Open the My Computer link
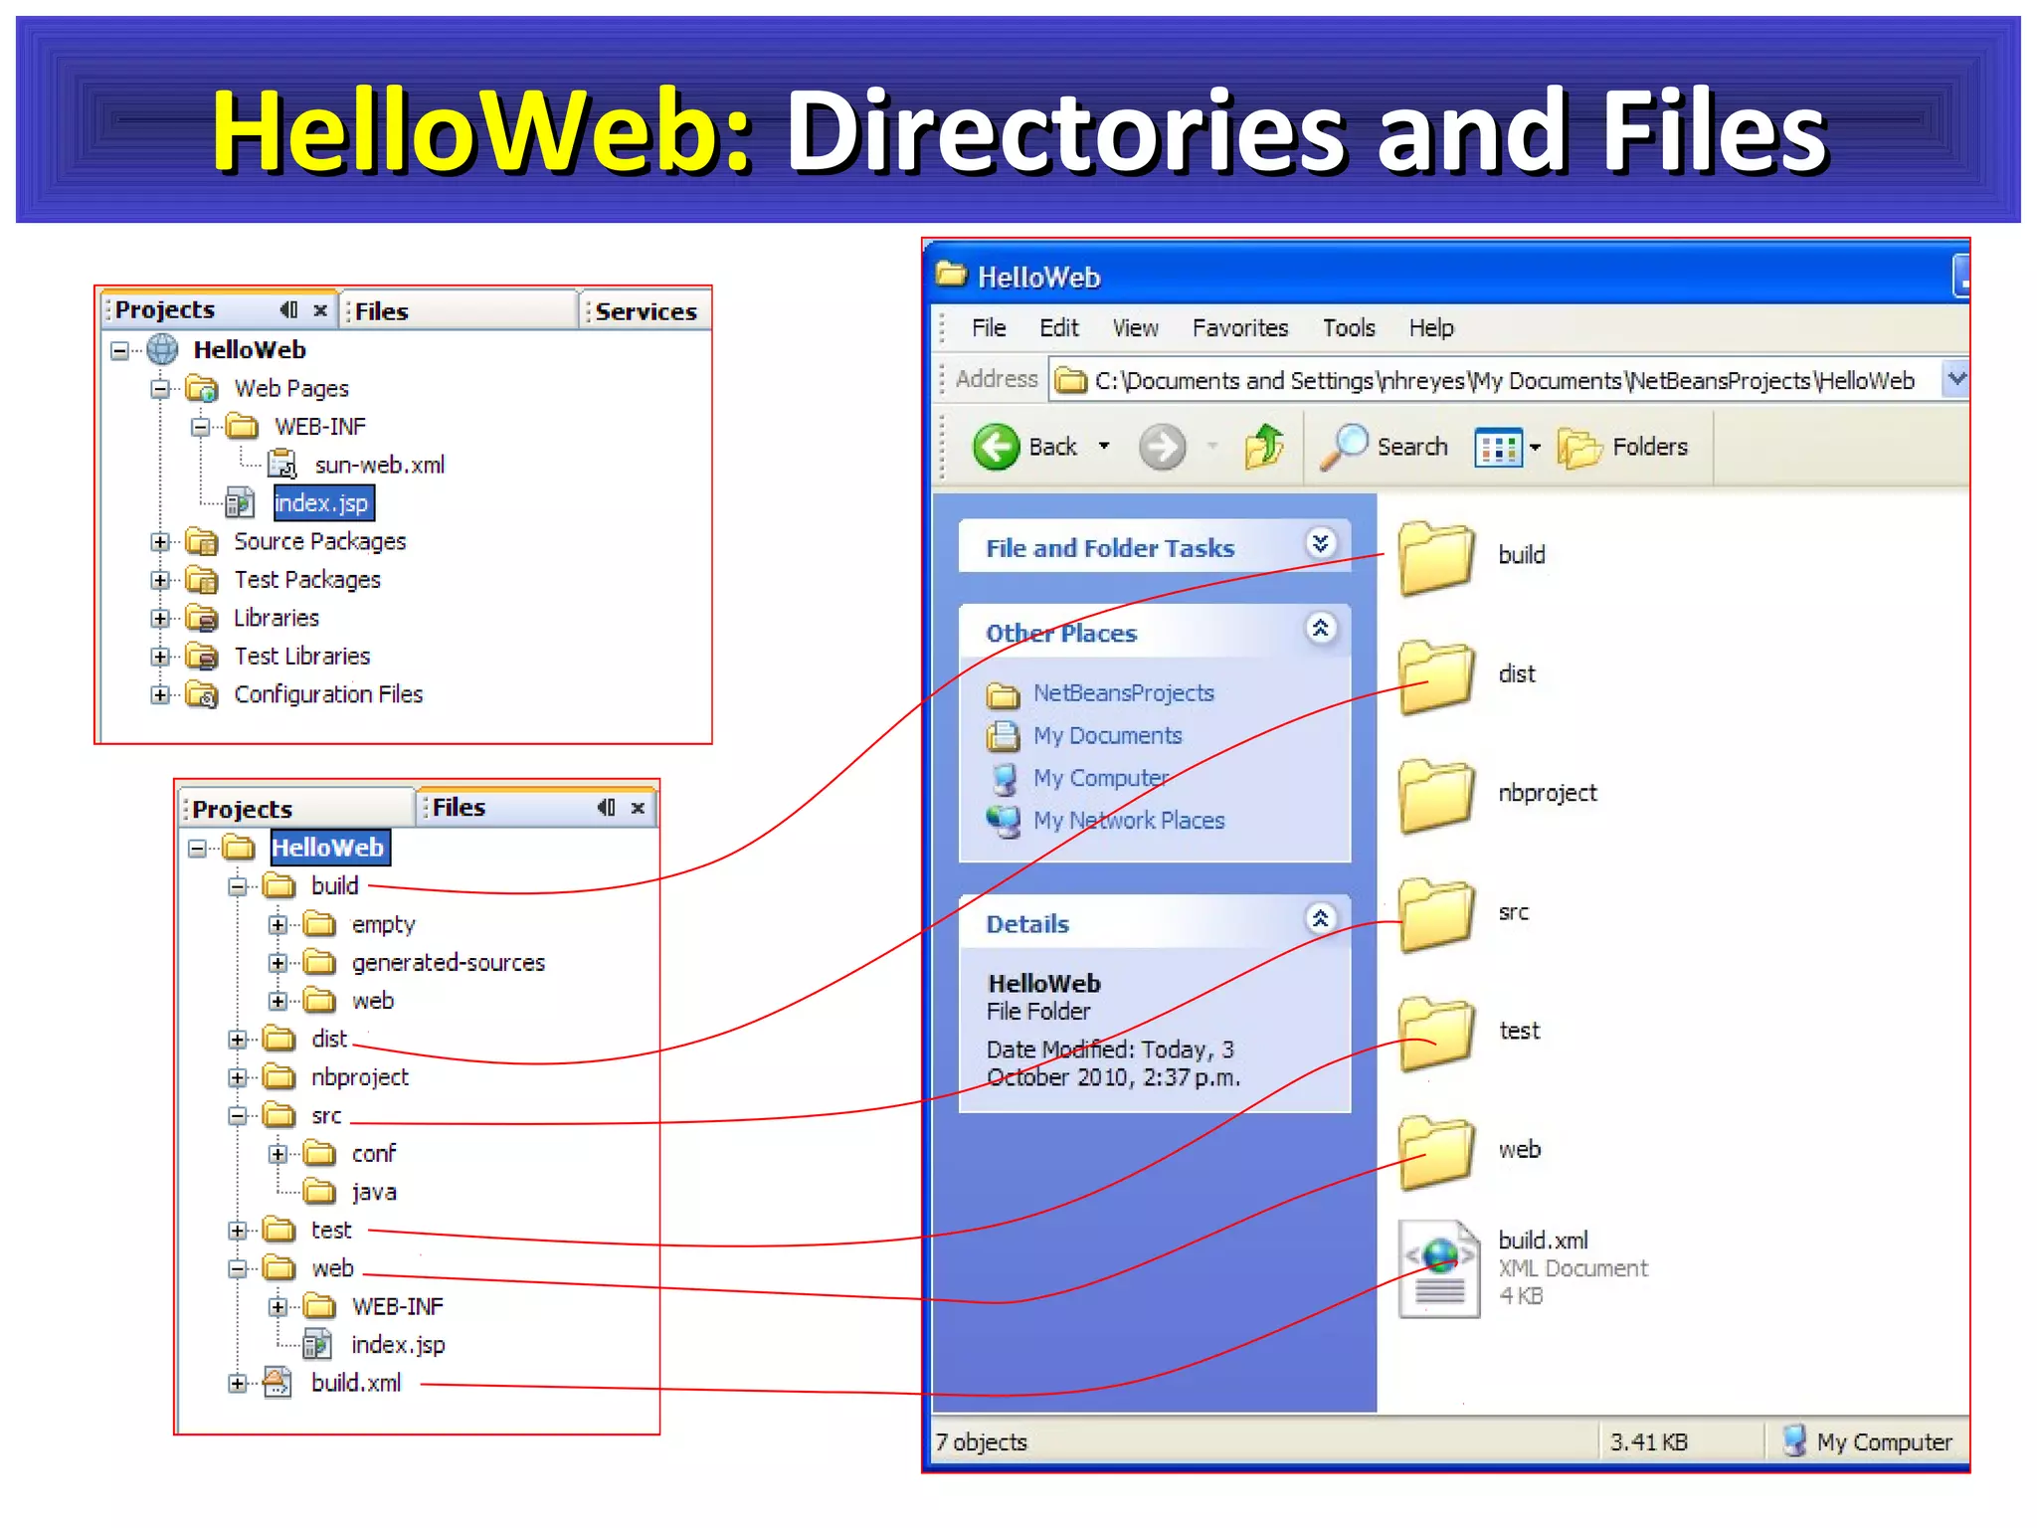 pos(1101,778)
